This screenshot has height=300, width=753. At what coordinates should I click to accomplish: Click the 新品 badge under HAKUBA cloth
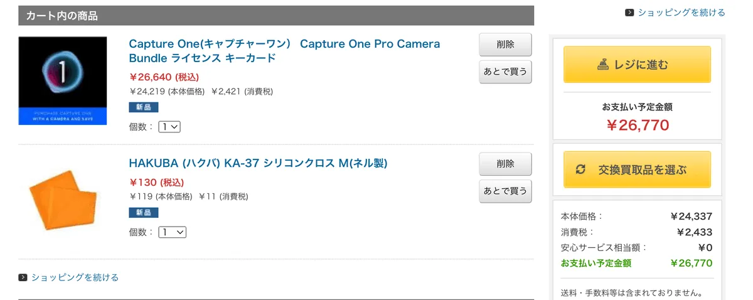pos(144,213)
